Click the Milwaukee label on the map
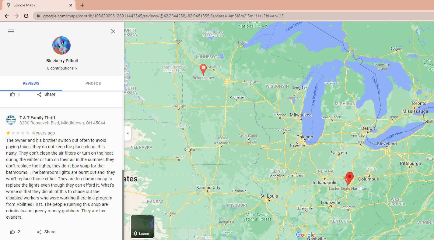Viewport: 434px width, 240px height. click(x=301, y=115)
